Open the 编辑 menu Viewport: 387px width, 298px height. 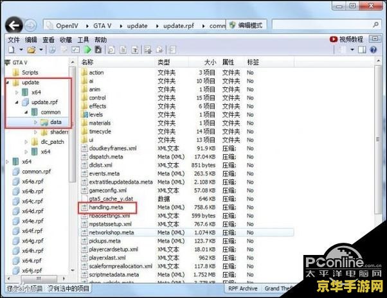click(x=31, y=40)
